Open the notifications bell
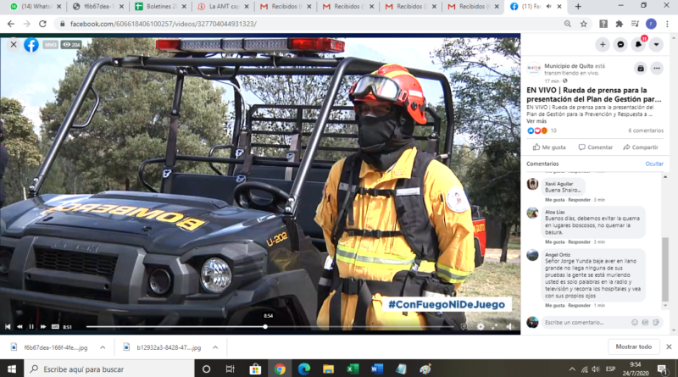The width and height of the screenshot is (678, 377). pos(638,45)
